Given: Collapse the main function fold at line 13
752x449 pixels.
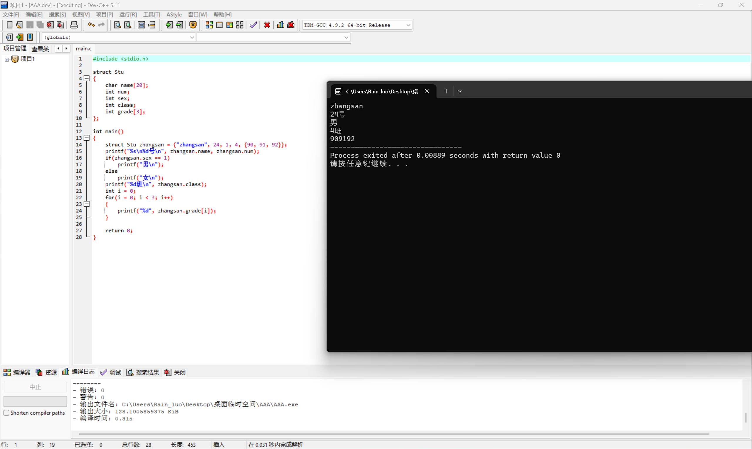Looking at the screenshot, I should [87, 138].
